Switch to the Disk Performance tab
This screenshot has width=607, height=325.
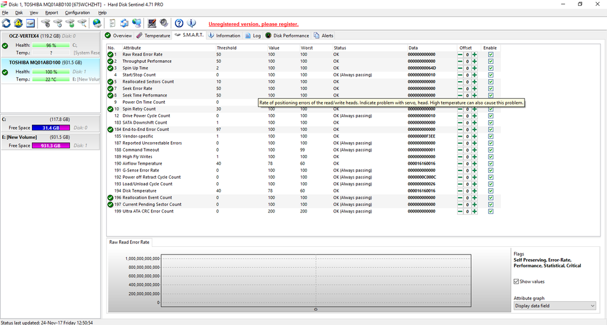287,36
